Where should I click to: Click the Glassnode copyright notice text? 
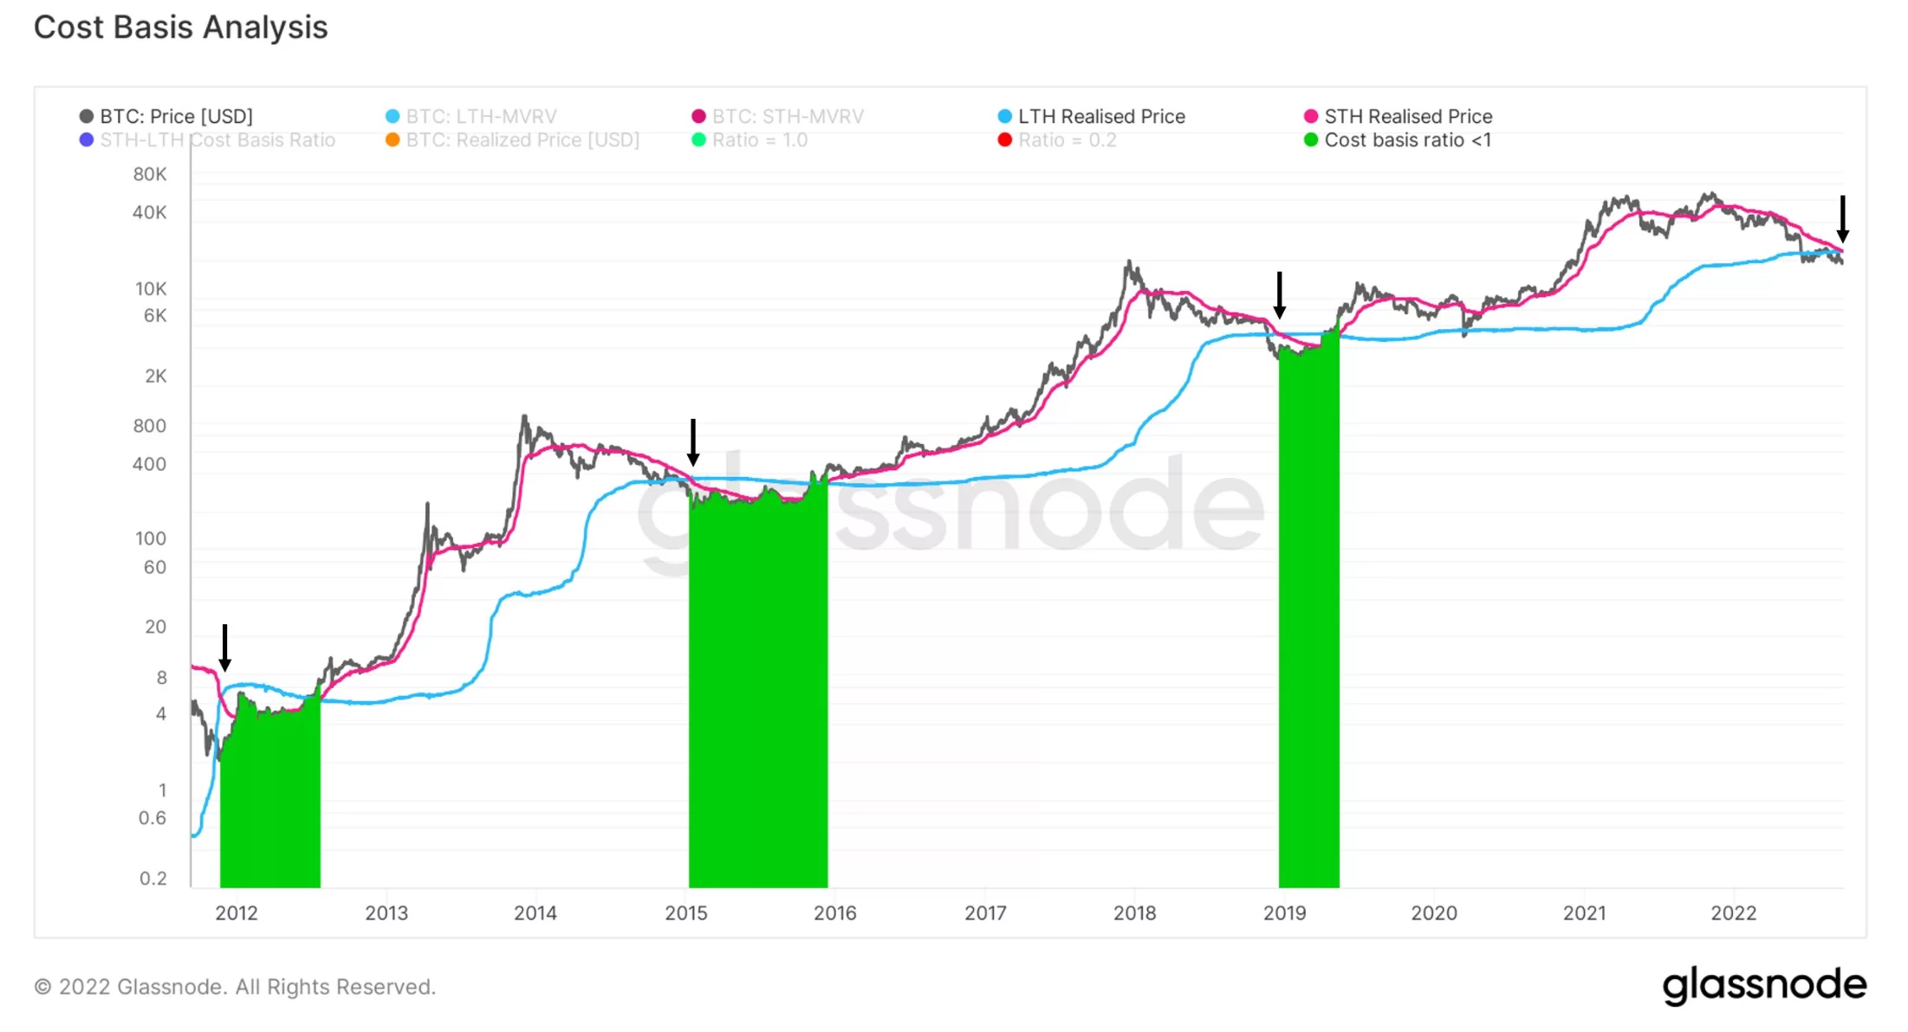tap(235, 987)
